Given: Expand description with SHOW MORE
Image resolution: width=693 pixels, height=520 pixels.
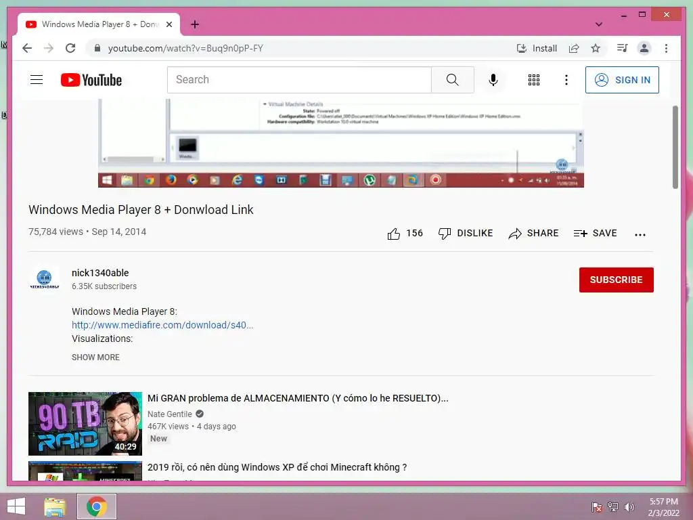Looking at the screenshot, I should [95, 357].
